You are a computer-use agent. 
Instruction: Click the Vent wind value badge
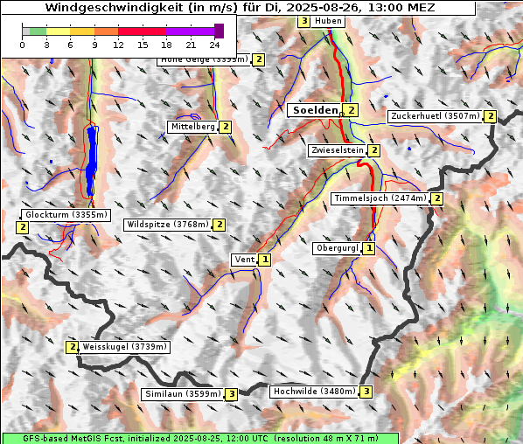click(x=265, y=260)
